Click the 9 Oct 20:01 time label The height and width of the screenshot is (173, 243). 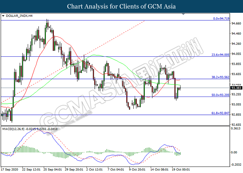[137, 170]
